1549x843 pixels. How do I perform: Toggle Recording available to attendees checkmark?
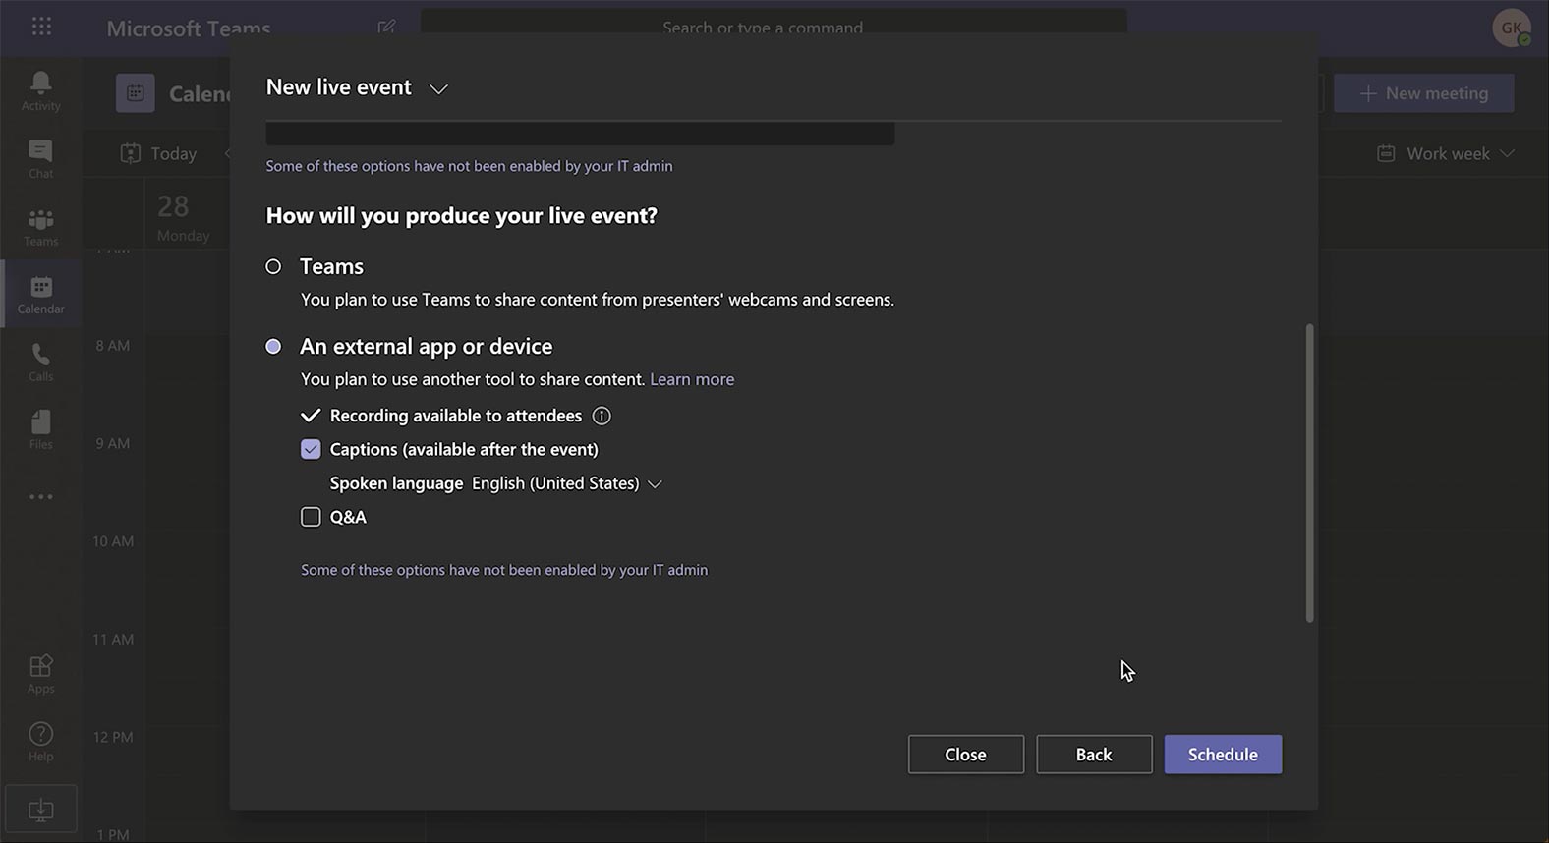point(311,416)
